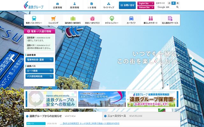Select the 国内旅行・海外旅行 suitcase icon
The height and width of the screenshot is (127, 204).
[x=73, y=18]
